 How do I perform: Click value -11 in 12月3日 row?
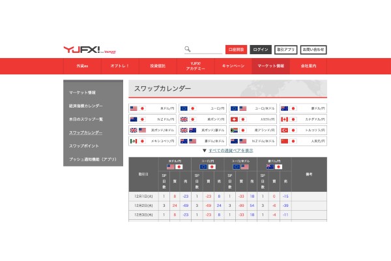pyautogui.click(x=285, y=215)
